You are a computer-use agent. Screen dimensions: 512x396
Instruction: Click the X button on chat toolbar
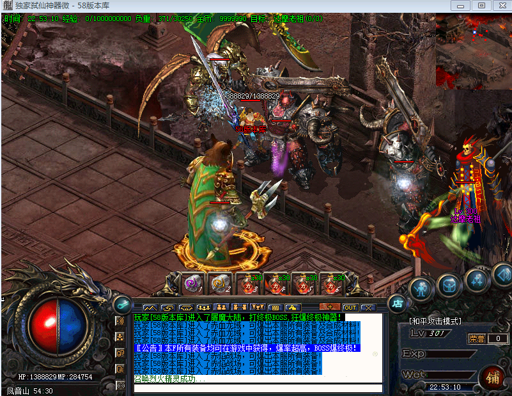(368, 308)
